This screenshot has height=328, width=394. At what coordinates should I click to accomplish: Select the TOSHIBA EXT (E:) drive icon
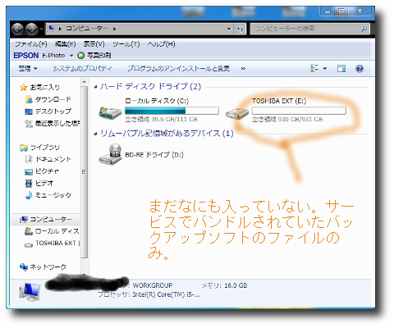[237, 113]
